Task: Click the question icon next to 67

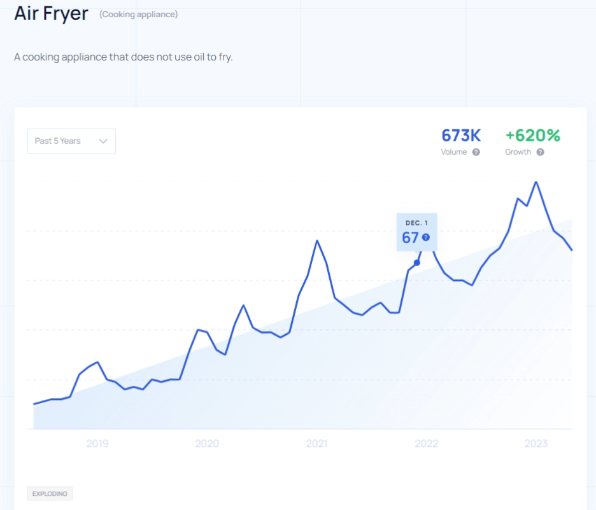Action: (426, 237)
